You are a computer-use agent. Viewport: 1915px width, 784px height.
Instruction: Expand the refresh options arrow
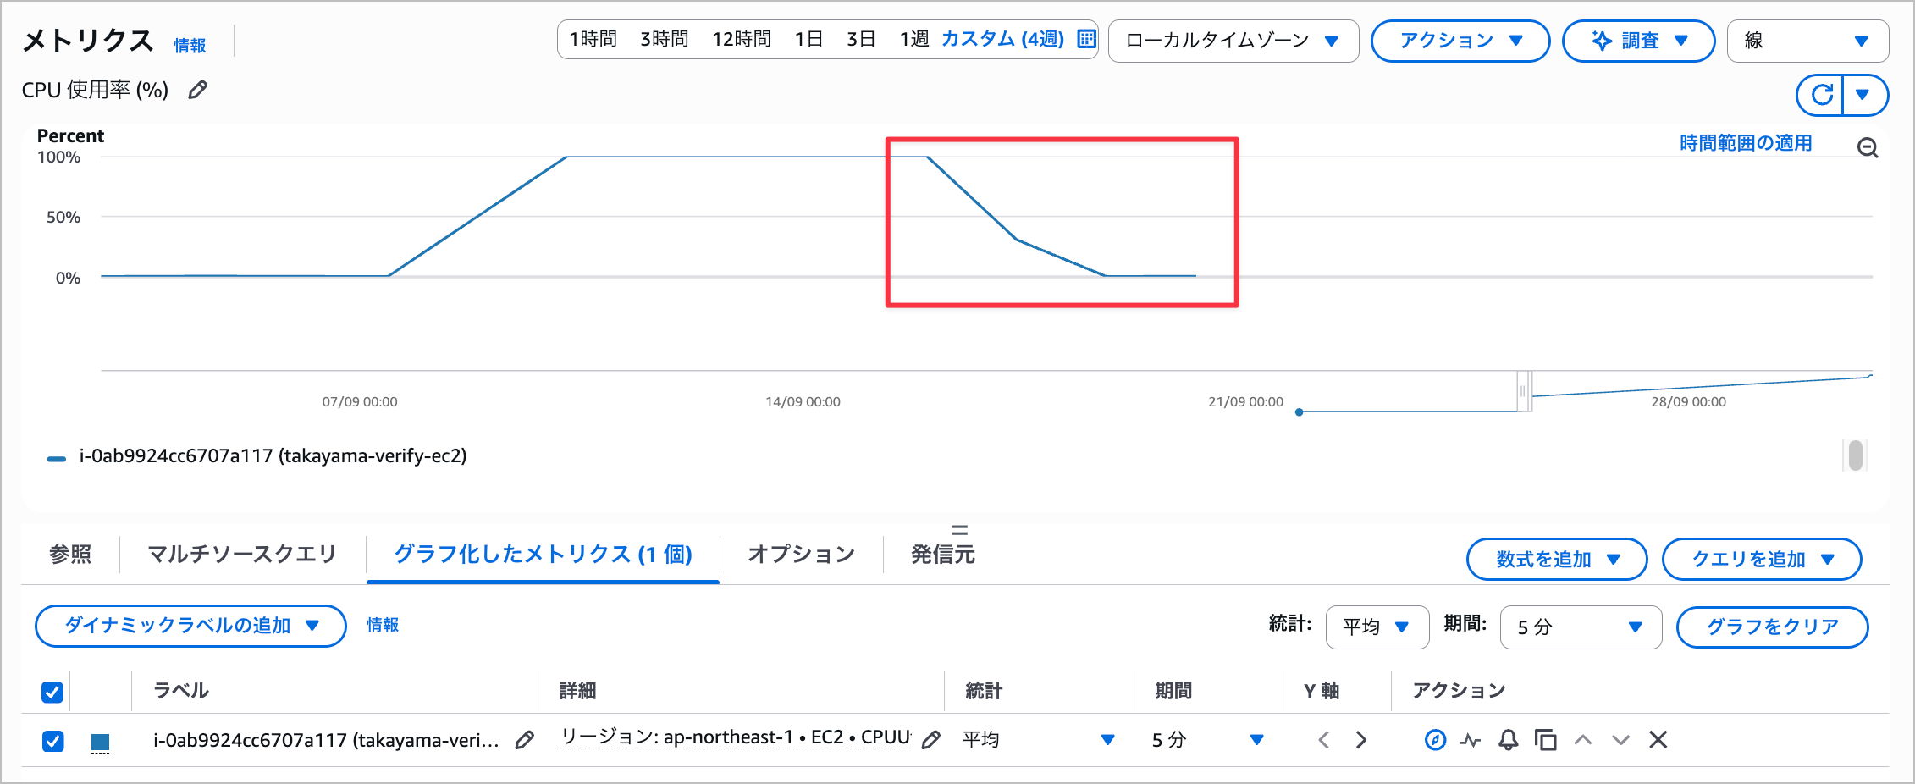click(x=1863, y=95)
